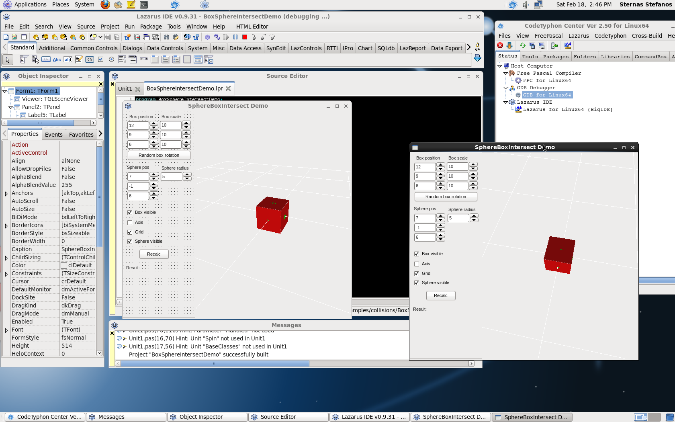Image resolution: width=675 pixels, height=422 pixels.
Task: Click the trash-can icon in CodeTyphon Center
Action: tap(532, 45)
